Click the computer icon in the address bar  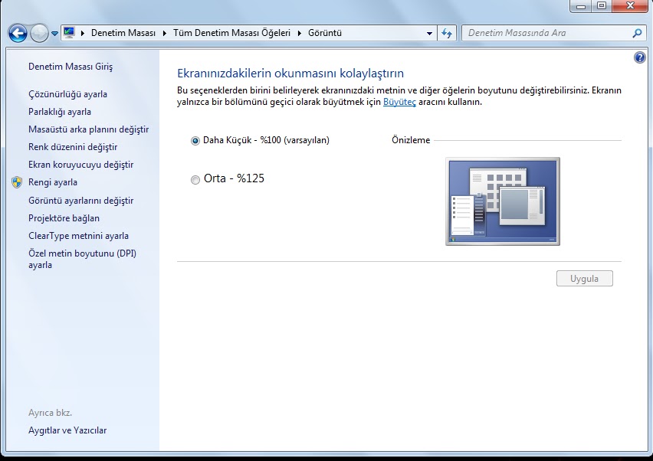tap(69, 32)
